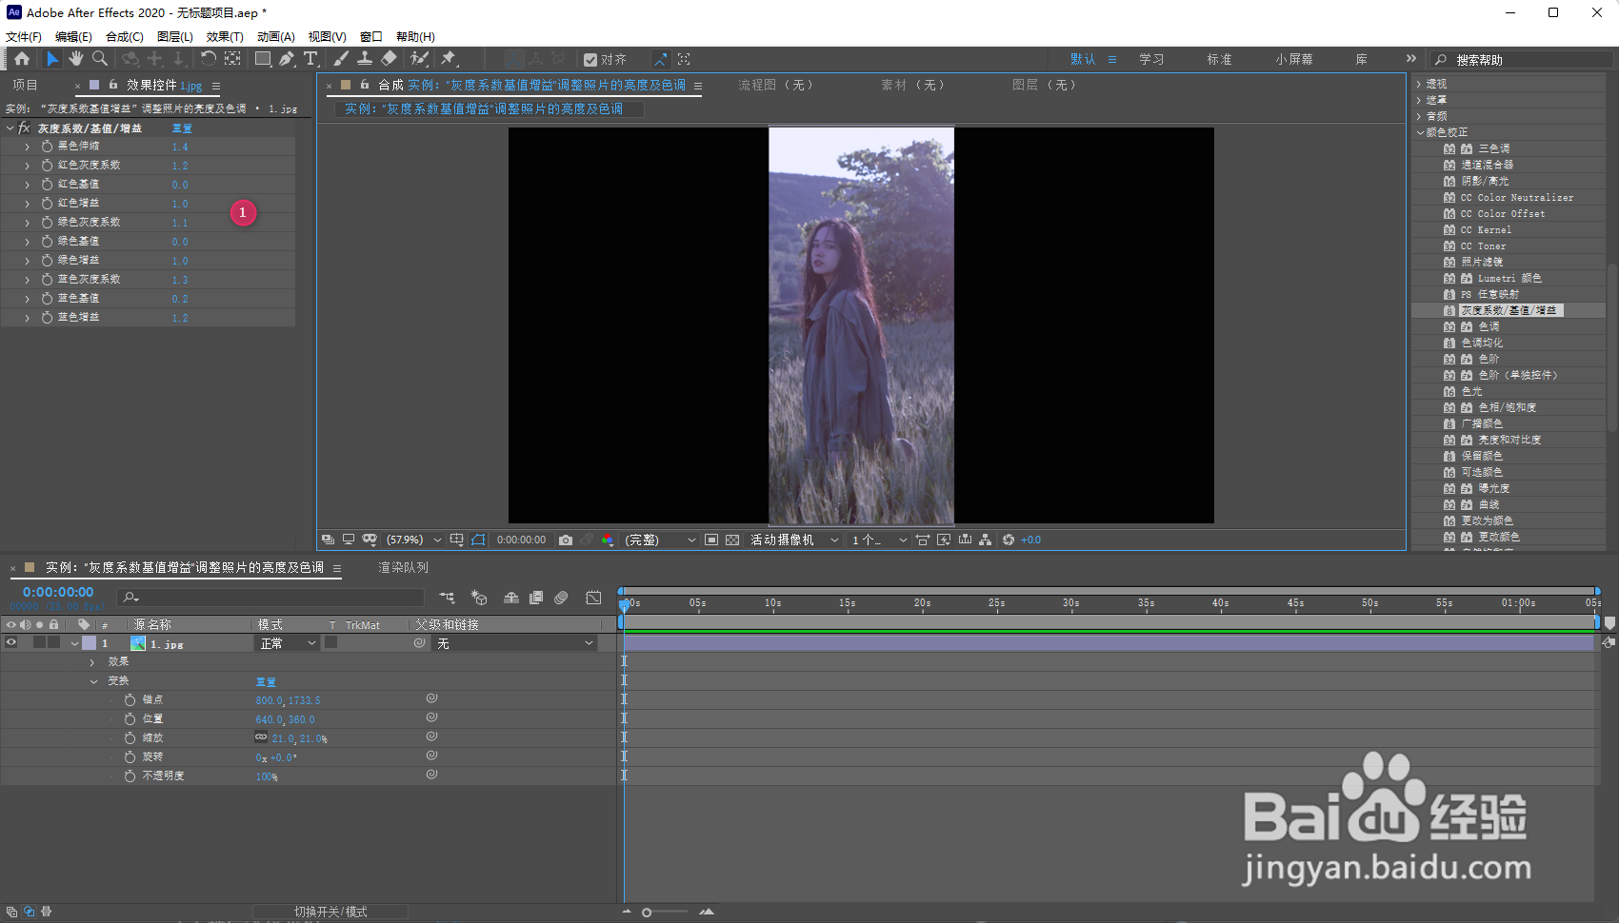The image size is (1619, 923).
Task: Select the Brush tool
Action: click(341, 59)
